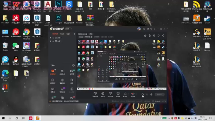Open the video co-stream microphone tool in toolbox
Viewport: 215px width, 121px height.
coord(62,90)
